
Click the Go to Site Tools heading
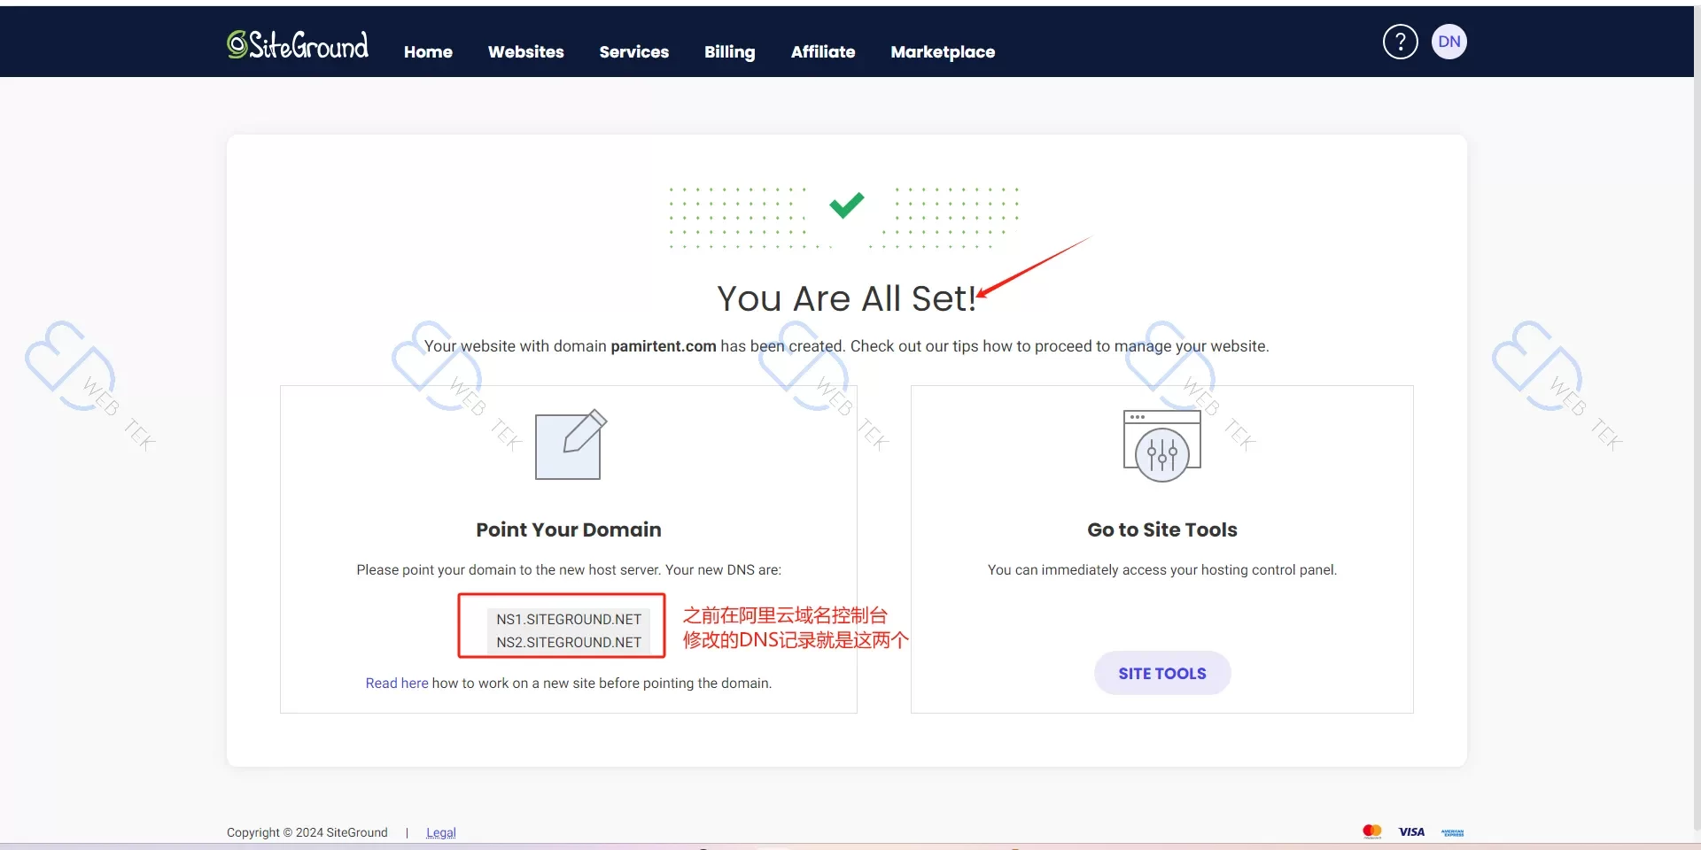tap(1162, 529)
